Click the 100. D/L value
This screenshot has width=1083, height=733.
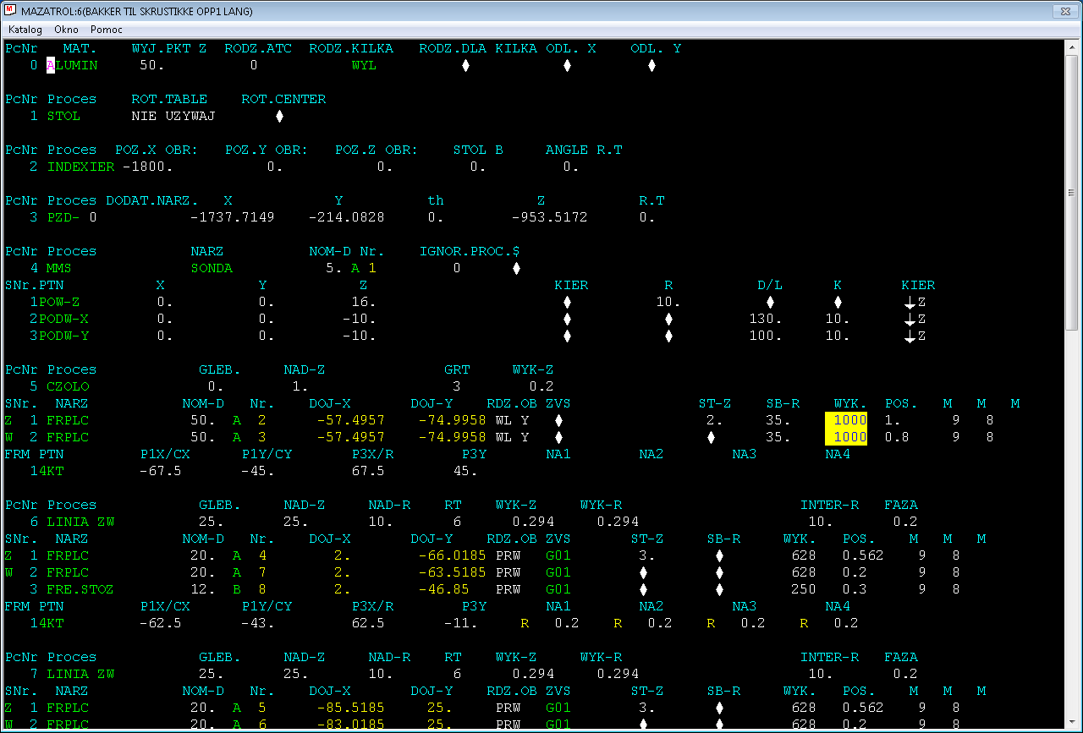[766, 336]
